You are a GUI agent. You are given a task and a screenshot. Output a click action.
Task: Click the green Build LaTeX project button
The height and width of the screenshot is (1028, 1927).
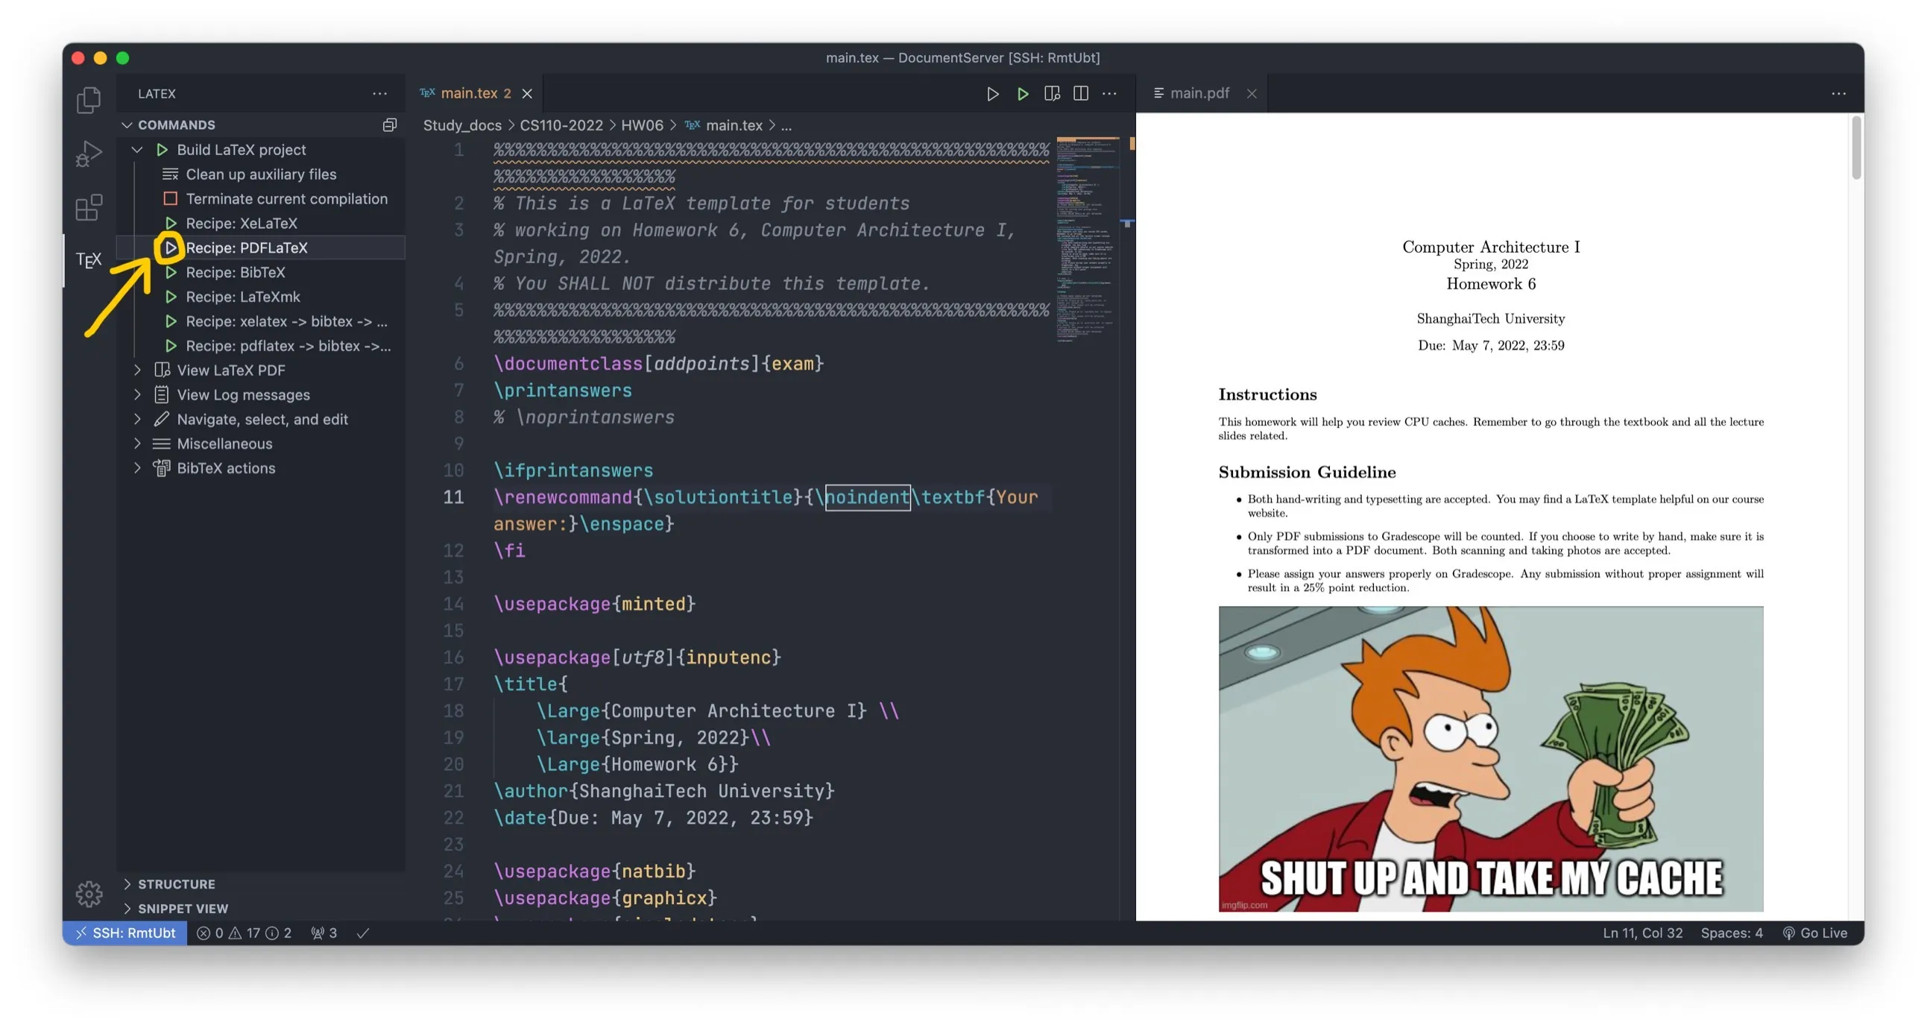tap(1022, 93)
